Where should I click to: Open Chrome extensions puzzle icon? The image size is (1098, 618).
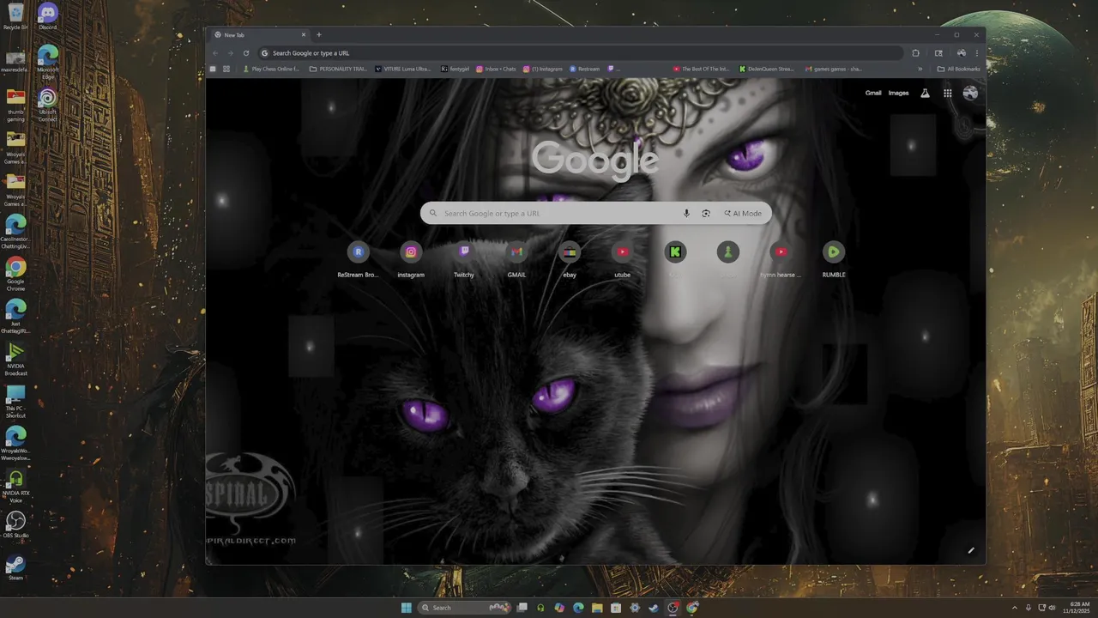[x=915, y=53]
